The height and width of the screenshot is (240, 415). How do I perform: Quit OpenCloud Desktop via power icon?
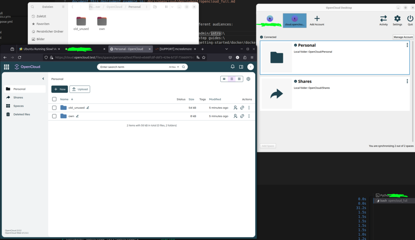point(410,20)
